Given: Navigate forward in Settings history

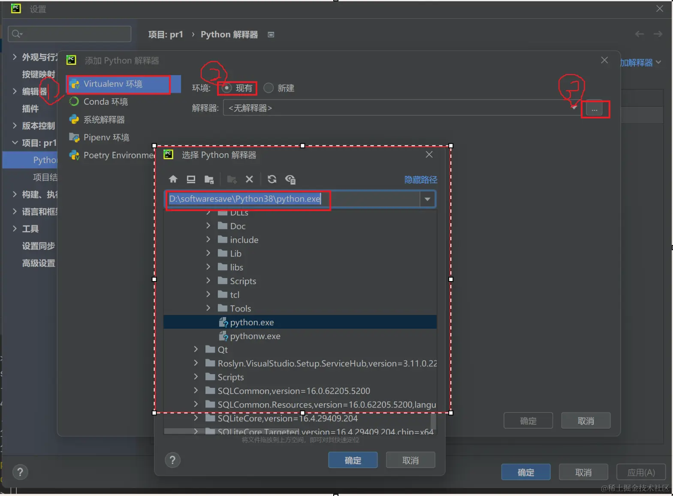Looking at the screenshot, I should pyautogui.click(x=658, y=34).
